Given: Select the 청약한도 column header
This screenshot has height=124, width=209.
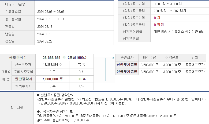Looking at the screenshot, I should pyautogui.click(x=172, y=57).
